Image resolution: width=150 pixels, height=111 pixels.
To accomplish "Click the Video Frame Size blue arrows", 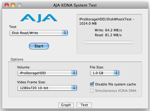I will (74, 88).
